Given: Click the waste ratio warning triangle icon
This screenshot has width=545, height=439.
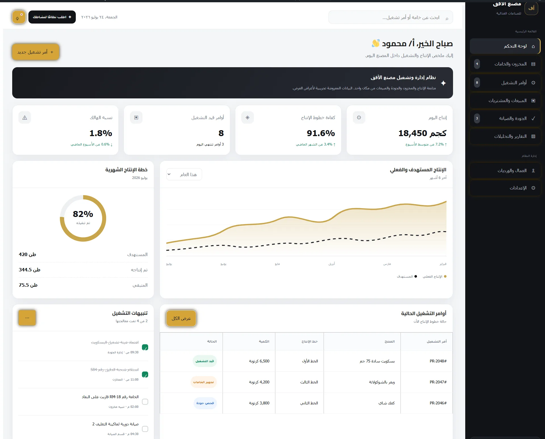Looking at the screenshot, I should pos(25,117).
